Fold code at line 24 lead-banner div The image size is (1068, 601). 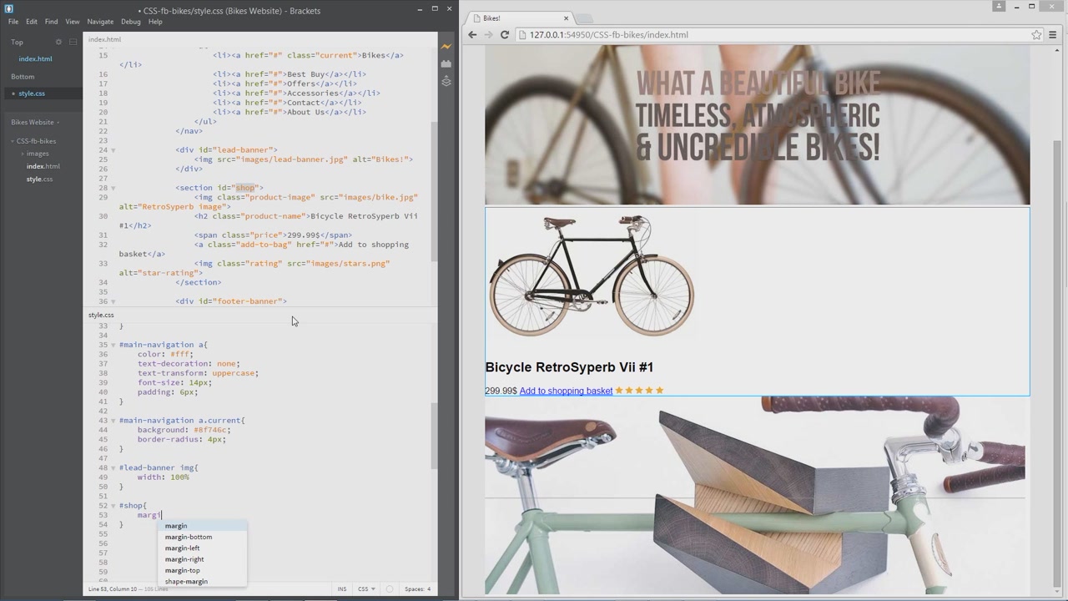pos(113,150)
